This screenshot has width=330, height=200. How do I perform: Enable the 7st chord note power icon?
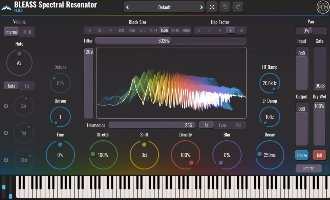(6, 133)
